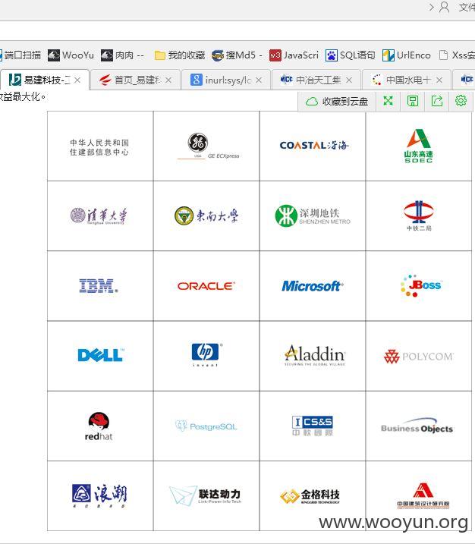Click the COASTAL 沿海 logo
The width and height of the screenshot is (475, 544).
coord(314,145)
